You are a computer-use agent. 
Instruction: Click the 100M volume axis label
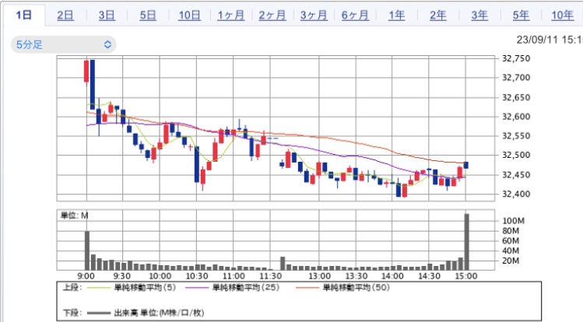tap(514, 221)
